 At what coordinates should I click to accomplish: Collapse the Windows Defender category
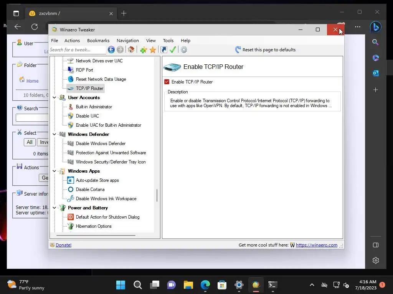(x=54, y=134)
